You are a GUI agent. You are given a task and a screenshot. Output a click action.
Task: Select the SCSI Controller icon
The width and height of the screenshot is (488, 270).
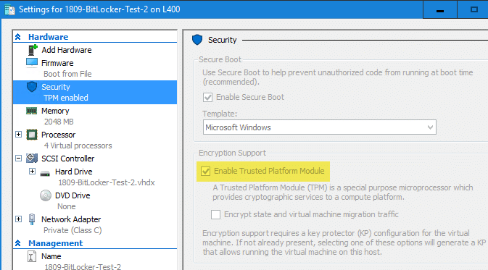coord(32,158)
